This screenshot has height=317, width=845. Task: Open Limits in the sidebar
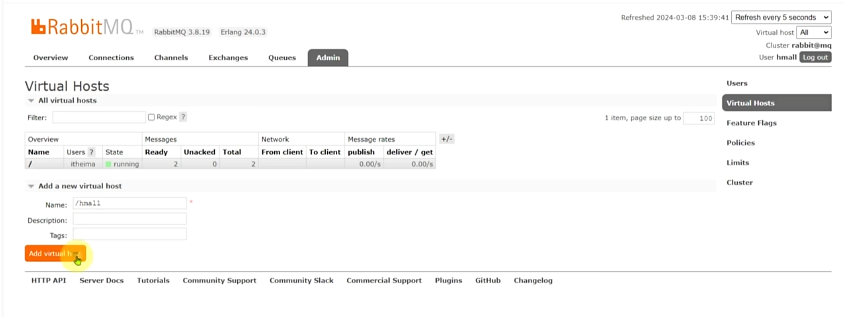click(738, 162)
